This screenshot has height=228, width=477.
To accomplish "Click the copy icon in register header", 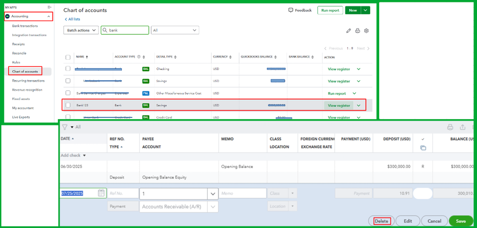I will pyautogui.click(x=423, y=148).
